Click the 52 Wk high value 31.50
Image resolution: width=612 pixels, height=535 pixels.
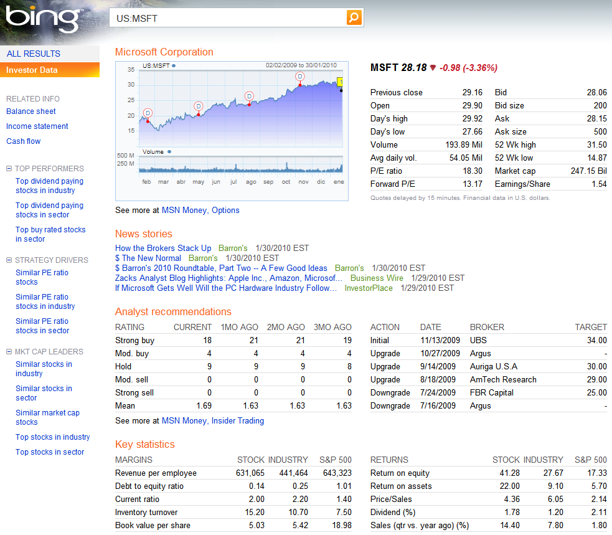(597, 144)
